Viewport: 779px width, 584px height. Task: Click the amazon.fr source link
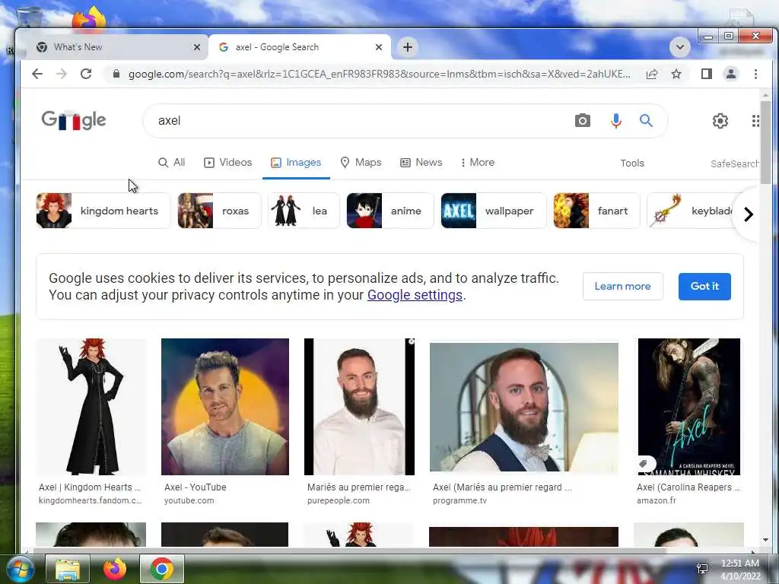tap(657, 500)
